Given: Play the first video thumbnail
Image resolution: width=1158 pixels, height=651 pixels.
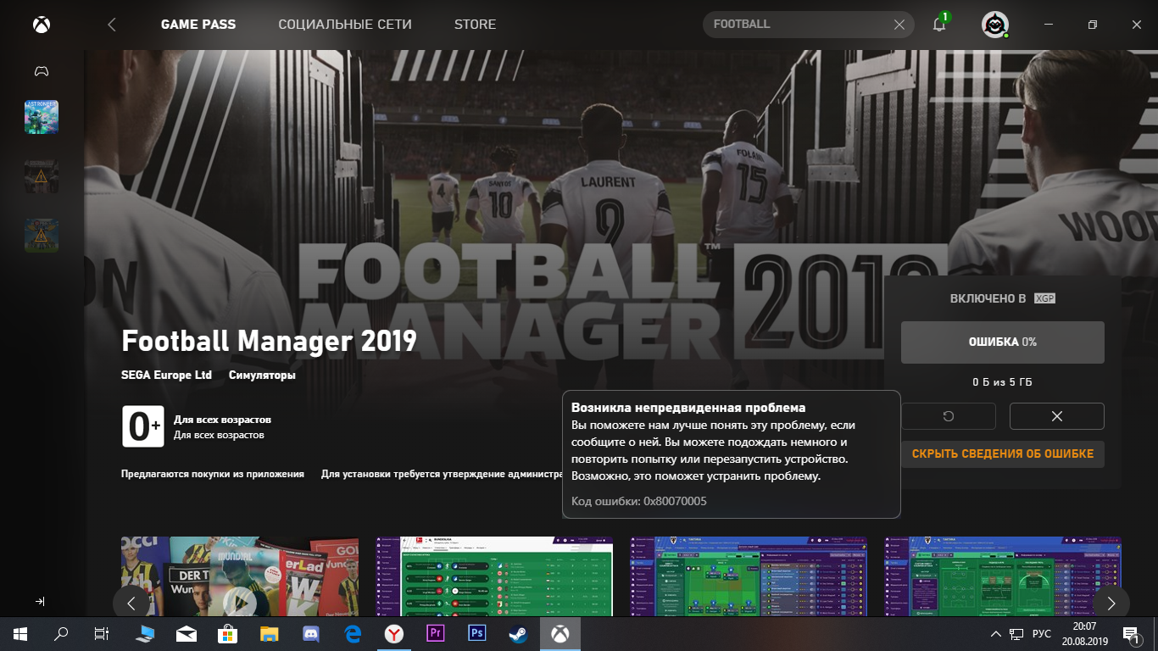Looking at the screenshot, I should point(239,602).
